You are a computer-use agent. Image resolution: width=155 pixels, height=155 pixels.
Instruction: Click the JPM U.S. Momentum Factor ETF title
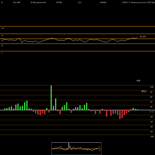click(137, 2)
